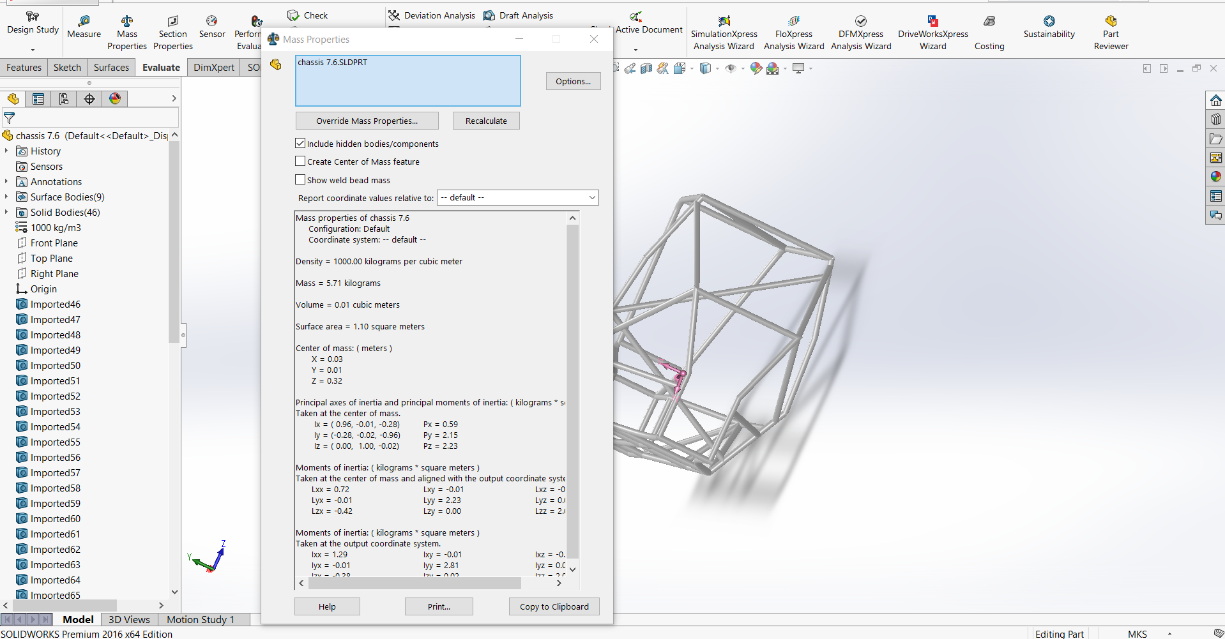Open Custom Properties in task pane

[1215, 196]
